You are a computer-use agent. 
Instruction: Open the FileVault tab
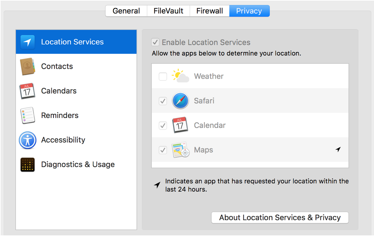click(168, 11)
